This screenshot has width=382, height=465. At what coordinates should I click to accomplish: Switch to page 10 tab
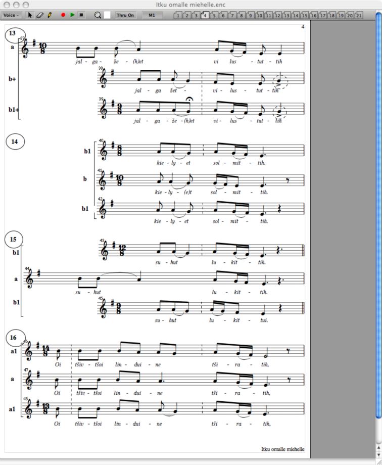click(x=259, y=15)
